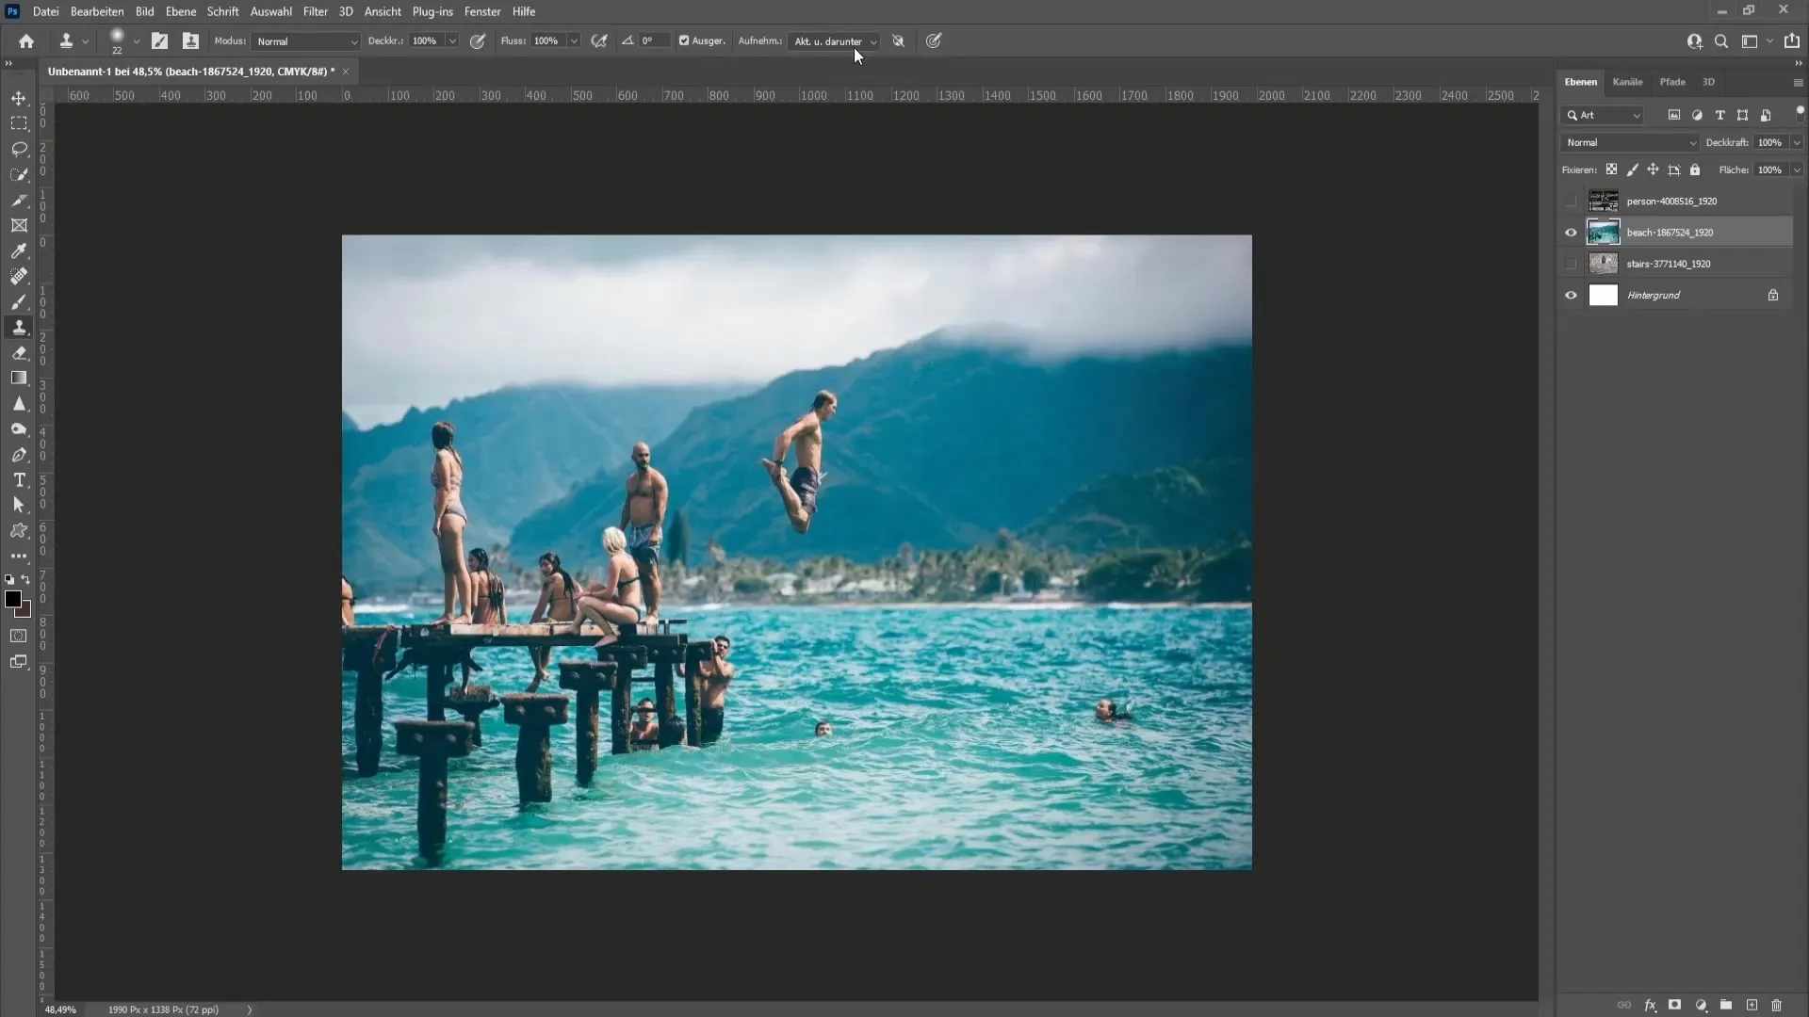Switch to the Kanäle tab

(1627, 82)
